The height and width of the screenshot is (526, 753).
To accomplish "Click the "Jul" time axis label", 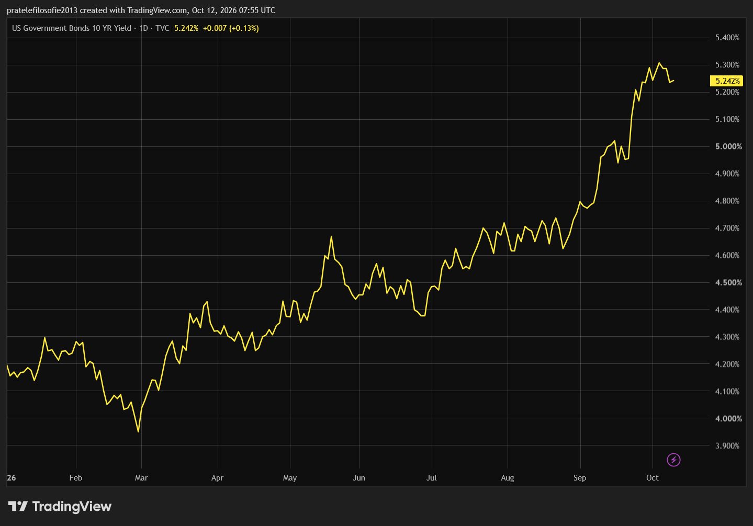I will (432, 478).
